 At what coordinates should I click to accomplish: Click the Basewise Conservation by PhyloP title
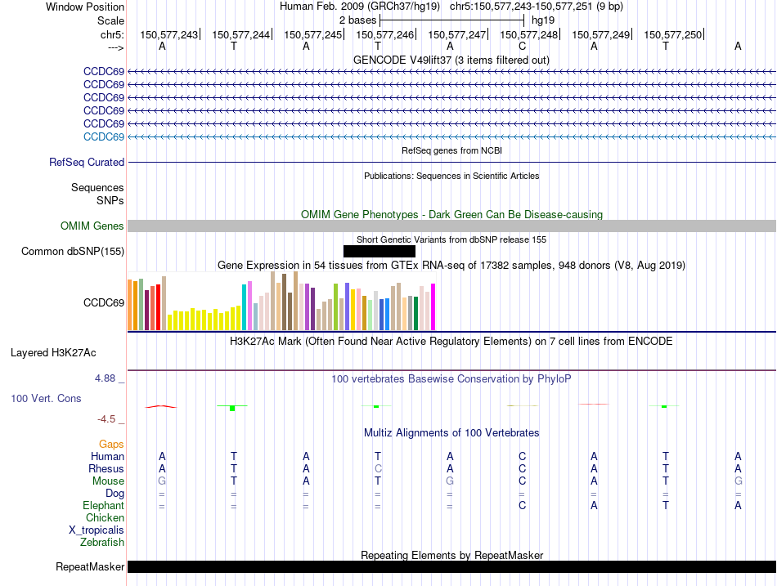click(x=451, y=379)
